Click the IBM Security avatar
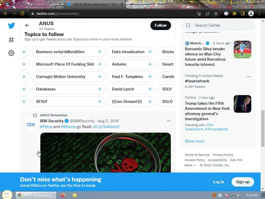Image resolution: width=265 pixels, height=199 pixels. tap(31, 125)
